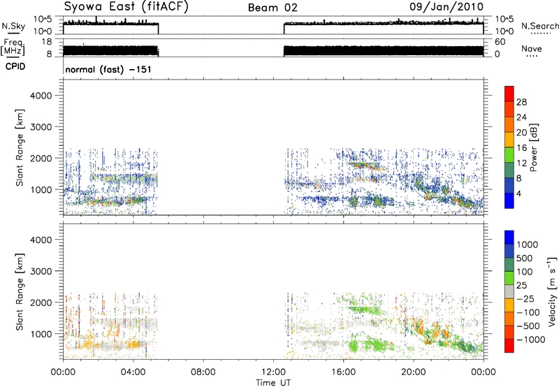Click the red bottom of the Velocity colorbar

(509, 346)
